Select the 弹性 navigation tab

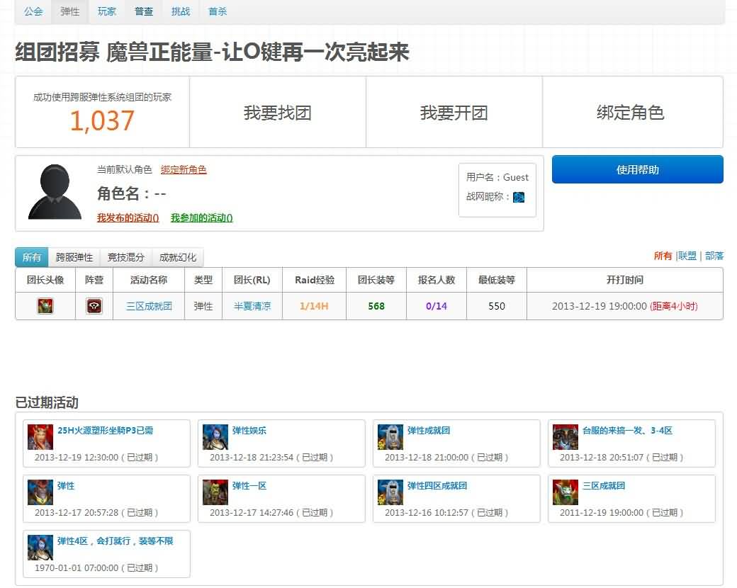[70, 12]
